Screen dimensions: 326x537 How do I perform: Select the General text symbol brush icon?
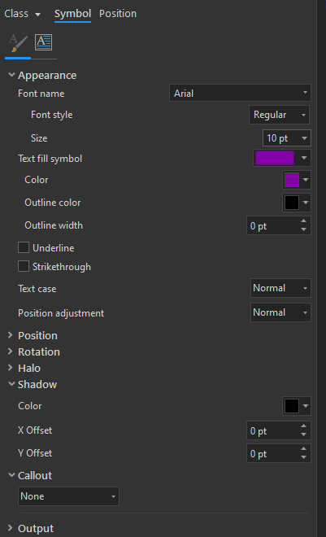point(18,43)
